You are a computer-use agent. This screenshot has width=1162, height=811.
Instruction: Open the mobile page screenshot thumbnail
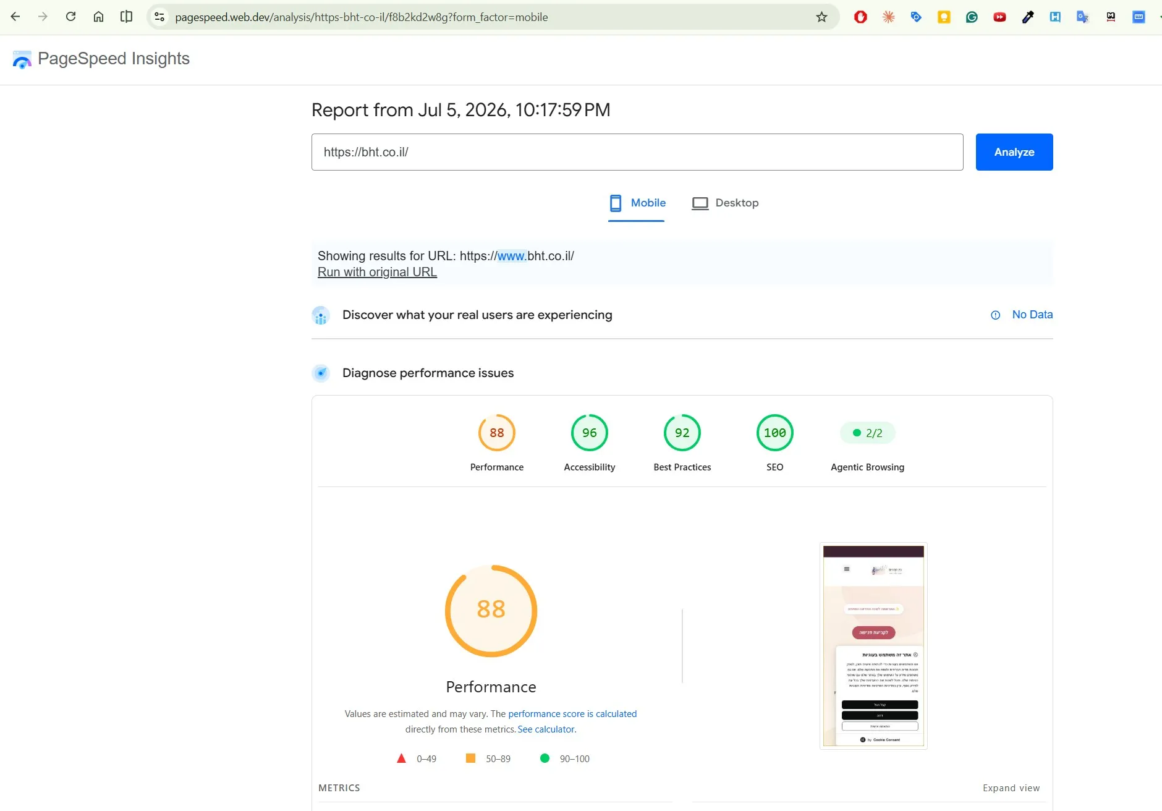(x=873, y=646)
